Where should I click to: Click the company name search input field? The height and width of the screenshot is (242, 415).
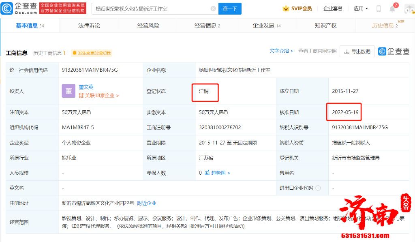150,9
